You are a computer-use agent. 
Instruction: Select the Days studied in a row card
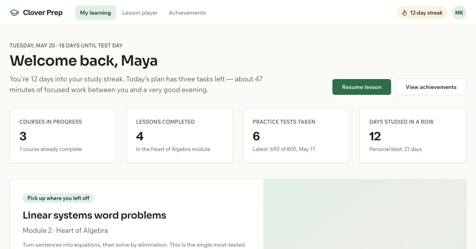(x=413, y=136)
